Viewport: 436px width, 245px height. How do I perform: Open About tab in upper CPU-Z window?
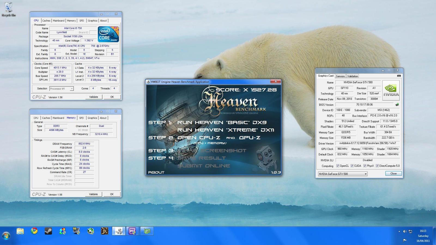coord(103,21)
